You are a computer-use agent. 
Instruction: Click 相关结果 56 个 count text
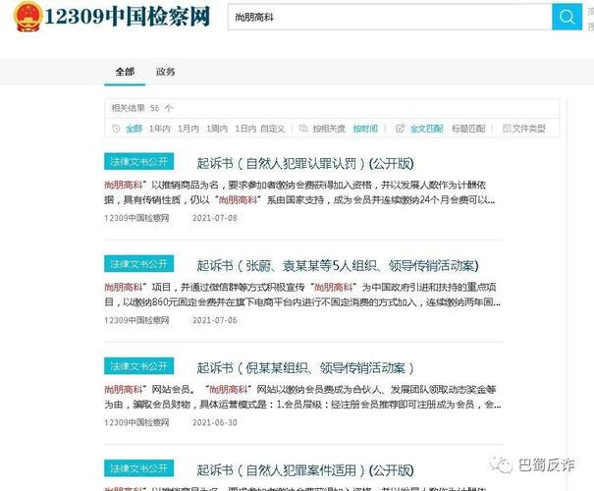(142, 108)
